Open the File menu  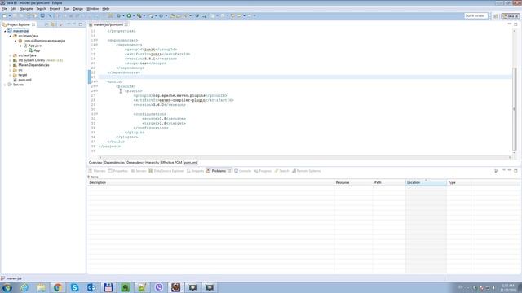4,9
